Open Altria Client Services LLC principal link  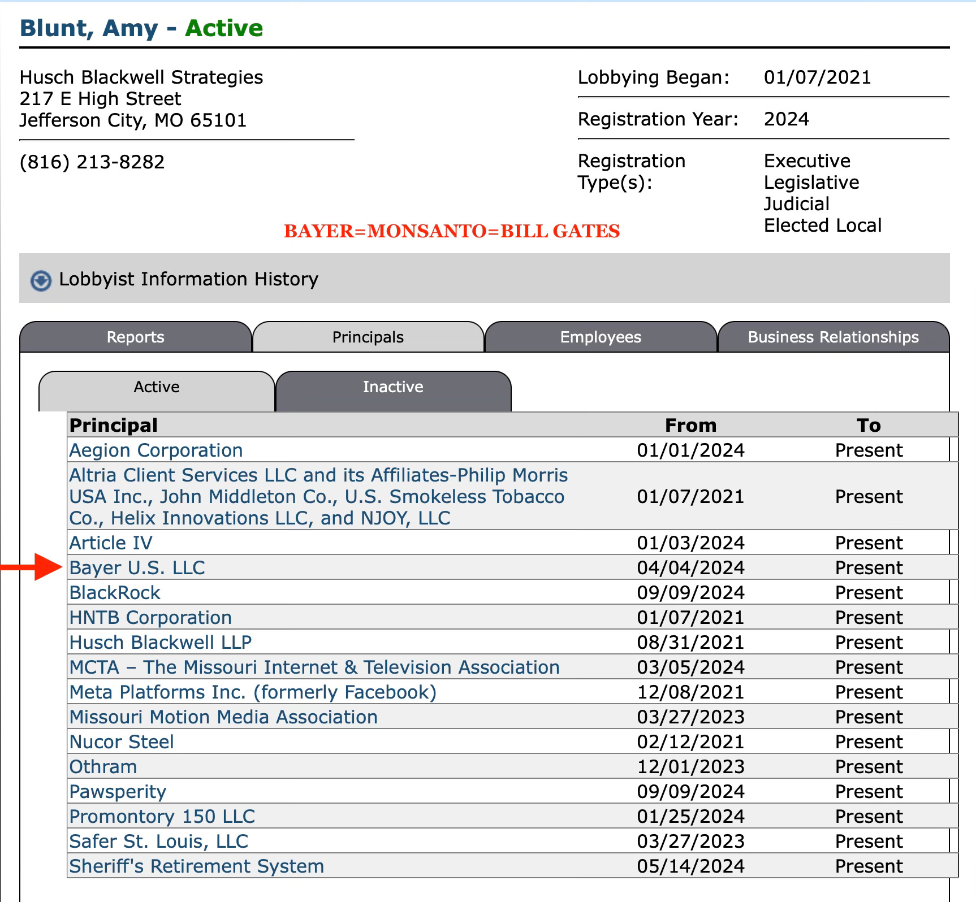318,496
